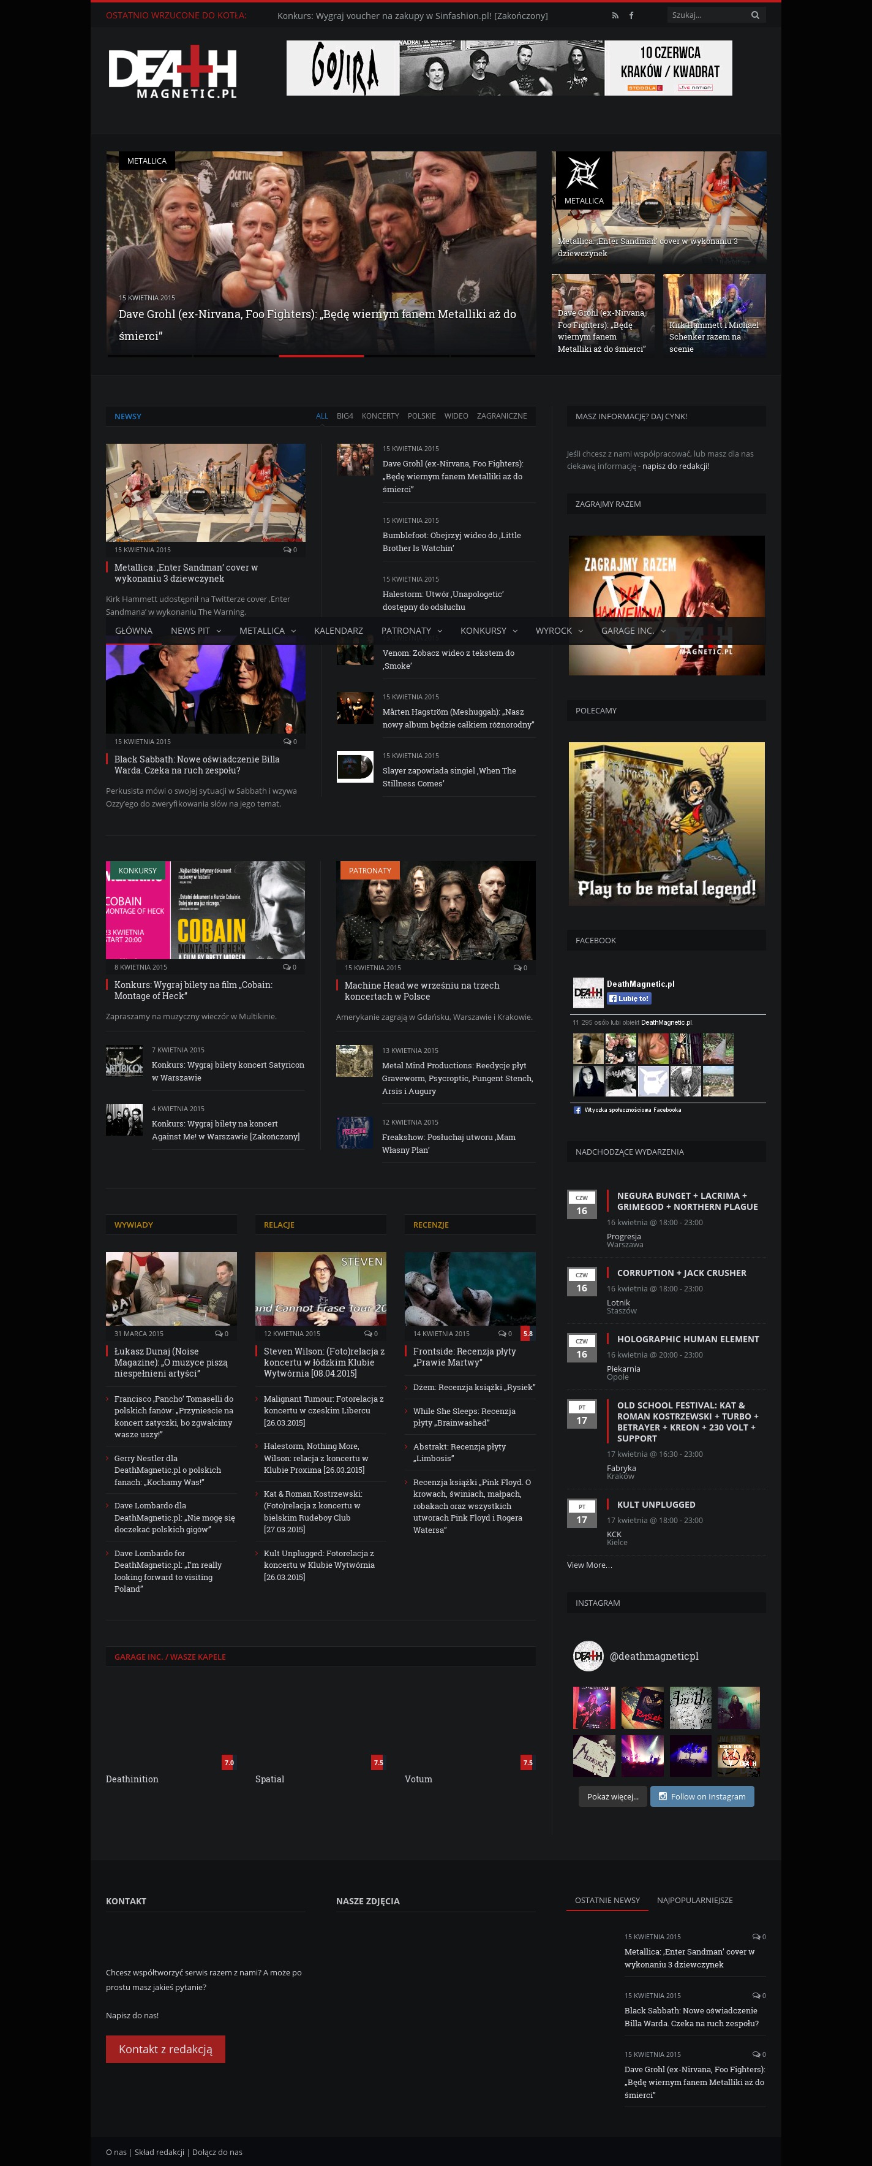Click comment bubble icon under Black Sabbath article
This screenshot has height=2166, width=872.
(x=287, y=742)
